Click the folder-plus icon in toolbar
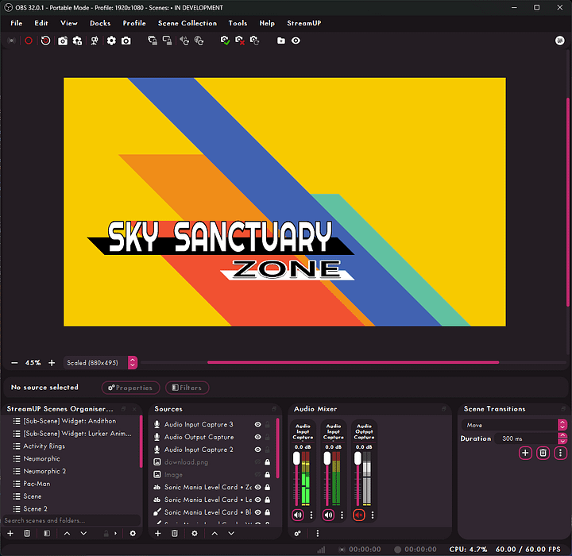 281,41
